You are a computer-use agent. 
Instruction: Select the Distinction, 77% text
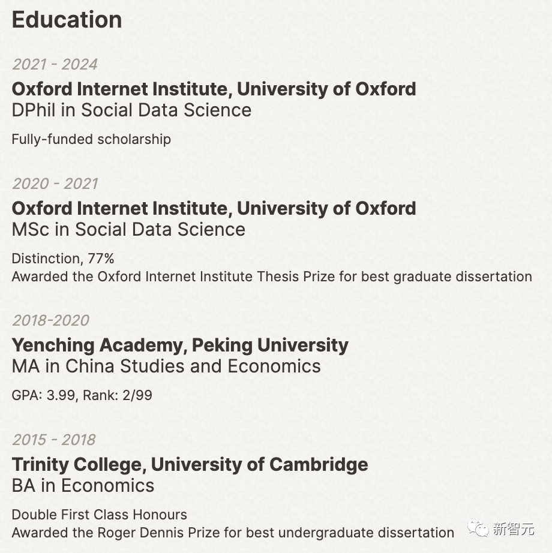tap(63, 259)
